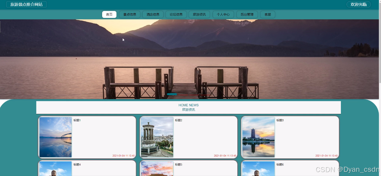Click the 旅游景点推介网站 site title
The height and width of the screenshot is (176, 381).
click(26, 4)
